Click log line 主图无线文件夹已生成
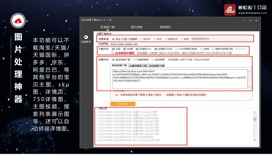This screenshot has width=272, height=155. [128, 118]
